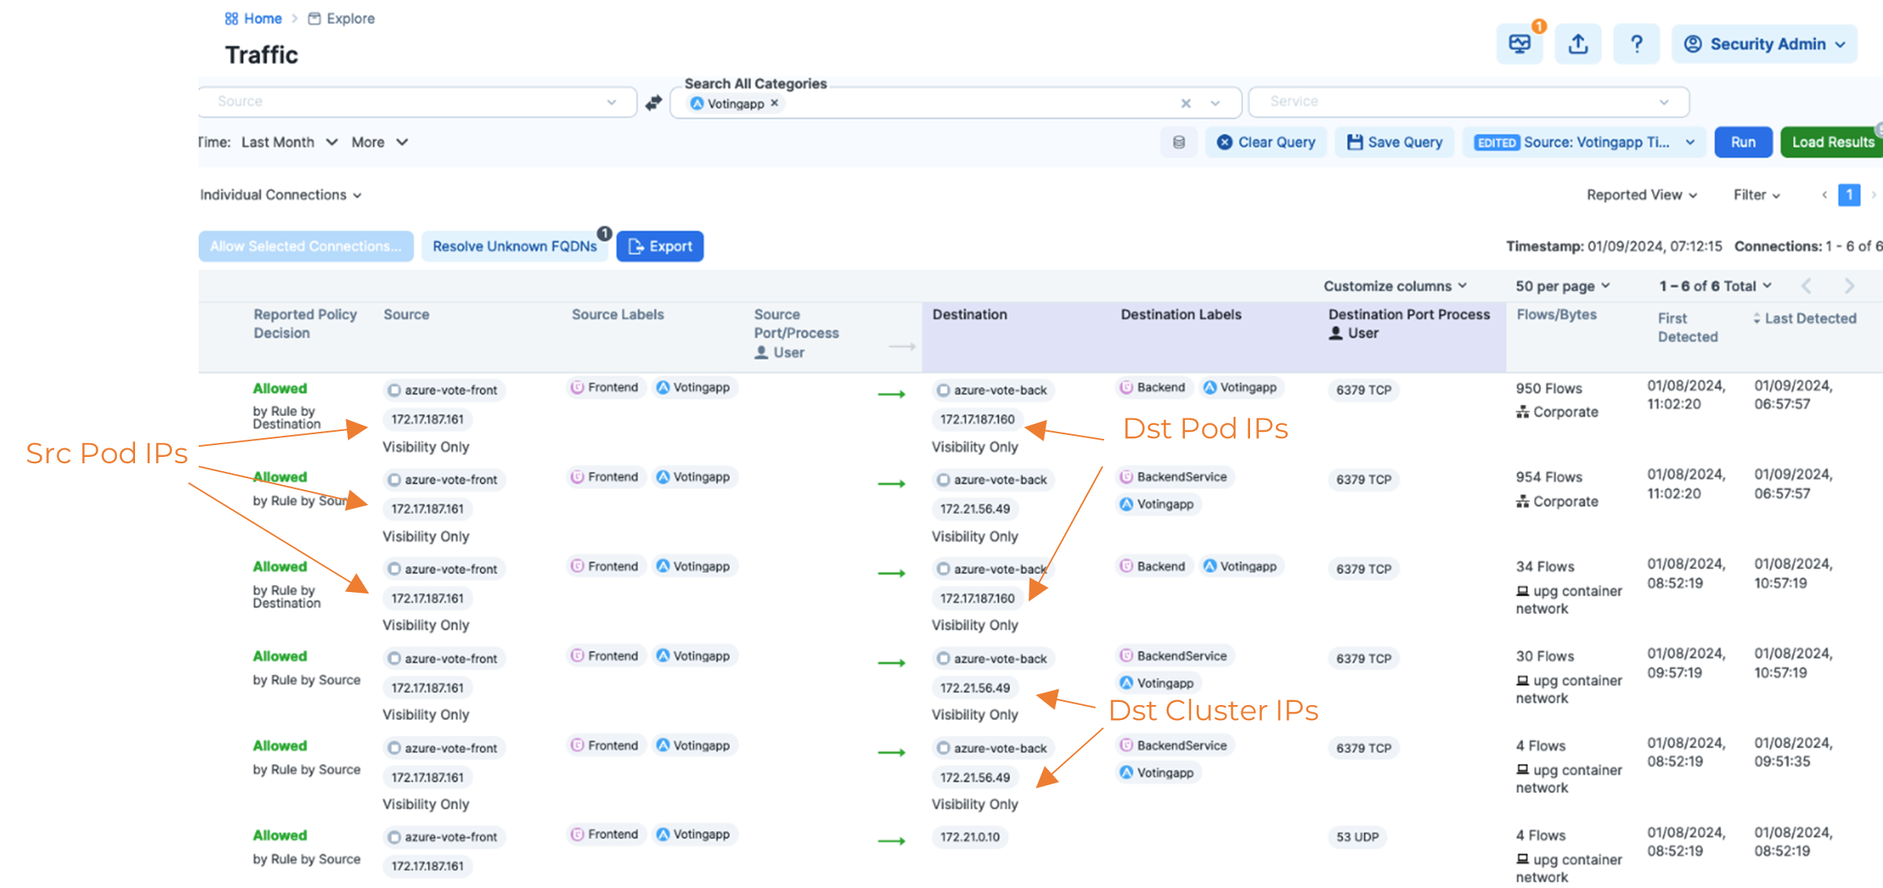Click the Export button
The height and width of the screenshot is (888, 1883).
click(x=660, y=246)
